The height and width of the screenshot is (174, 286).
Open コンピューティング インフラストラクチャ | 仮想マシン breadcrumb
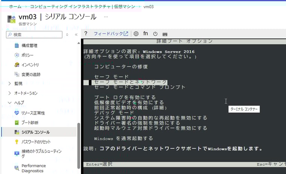point(82,7)
